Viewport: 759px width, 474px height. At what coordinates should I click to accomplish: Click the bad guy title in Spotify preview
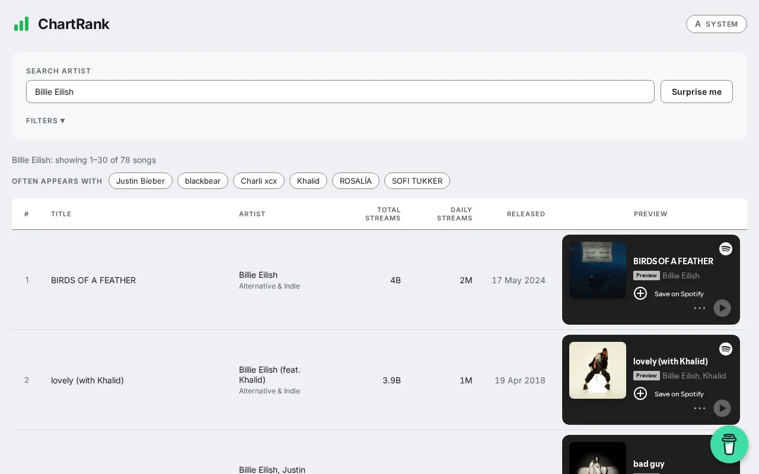coord(649,464)
